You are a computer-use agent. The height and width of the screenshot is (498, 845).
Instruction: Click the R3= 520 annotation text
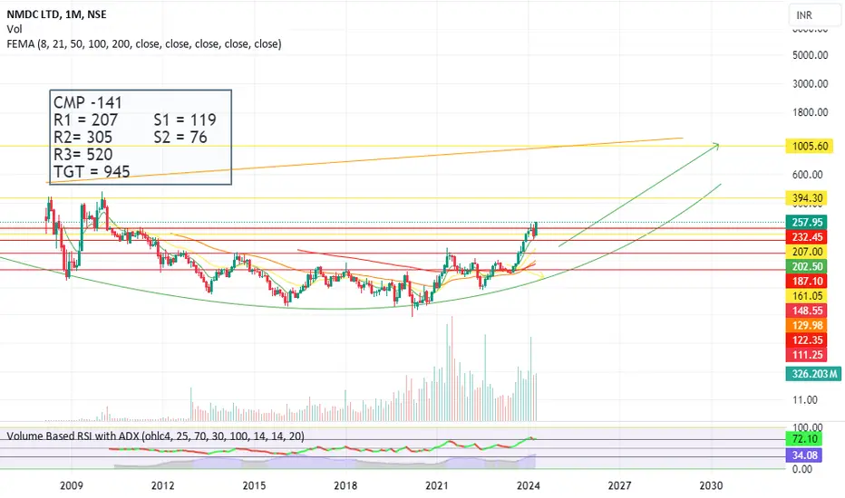coord(83,154)
